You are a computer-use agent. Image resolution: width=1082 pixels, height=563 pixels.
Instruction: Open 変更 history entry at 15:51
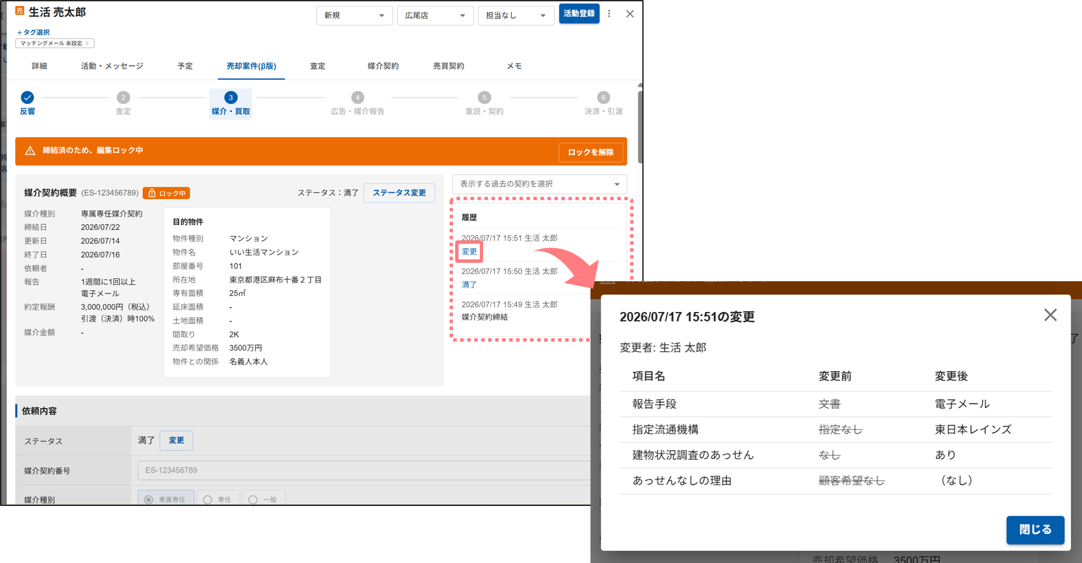click(x=469, y=252)
